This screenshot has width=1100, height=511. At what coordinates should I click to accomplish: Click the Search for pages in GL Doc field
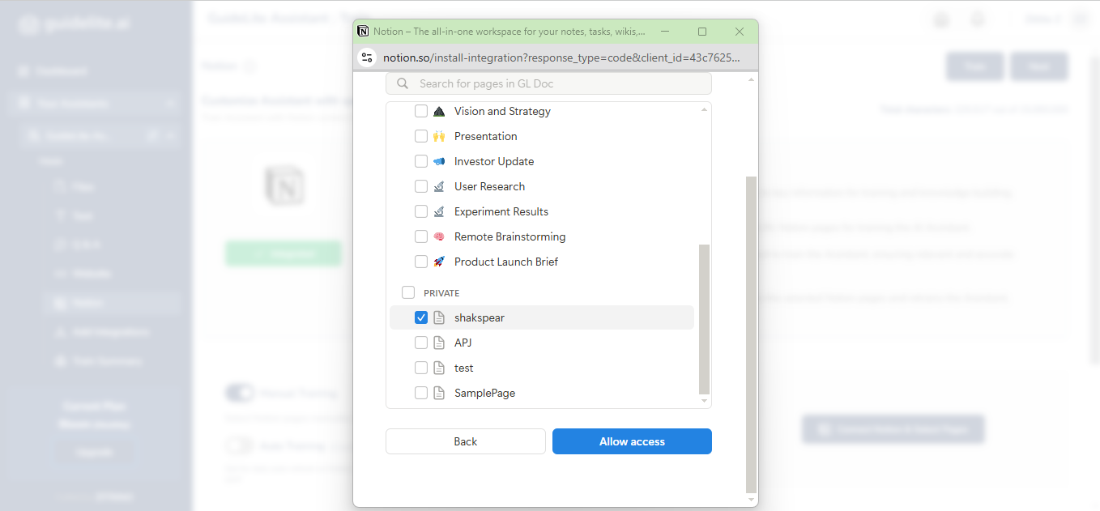(x=548, y=83)
